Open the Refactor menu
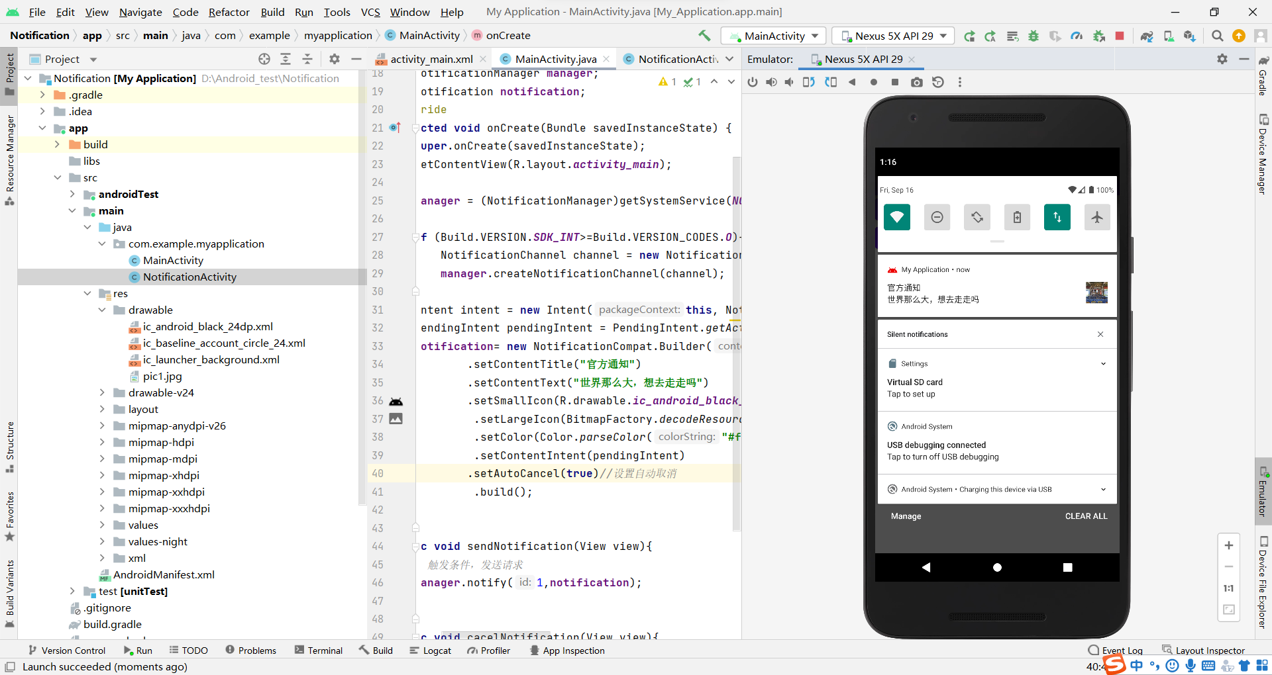 coord(229,12)
